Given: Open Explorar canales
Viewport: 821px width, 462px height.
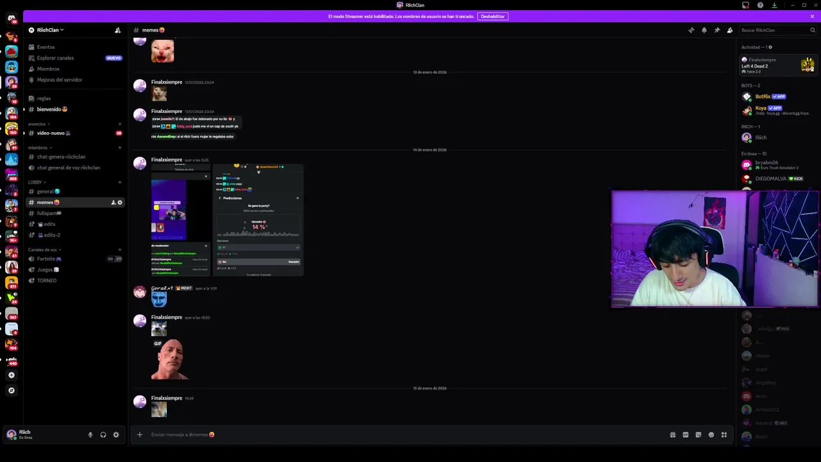Looking at the screenshot, I should (55, 58).
